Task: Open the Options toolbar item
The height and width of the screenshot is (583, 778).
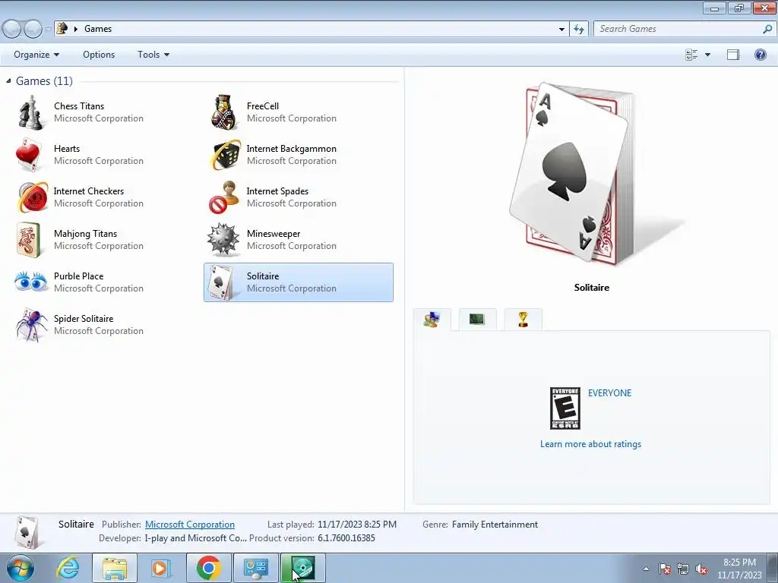Action: tap(99, 55)
